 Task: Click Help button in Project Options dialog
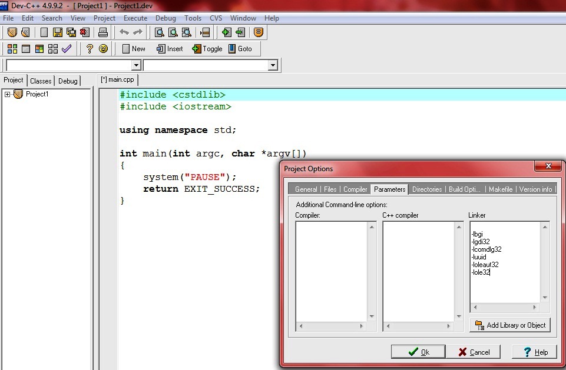point(535,352)
